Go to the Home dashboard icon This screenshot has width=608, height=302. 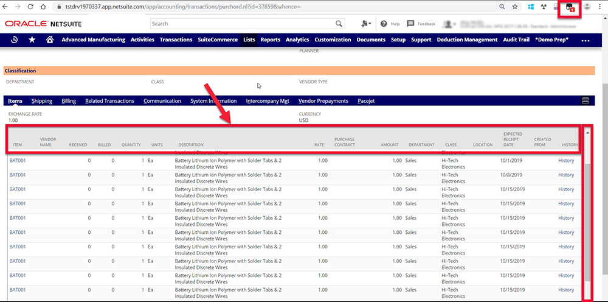pyautogui.click(x=49, y=40)
